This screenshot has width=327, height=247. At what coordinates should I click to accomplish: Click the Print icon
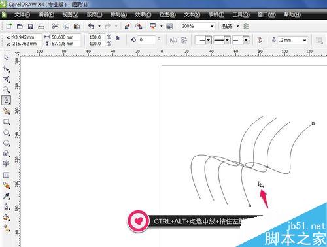click(x=41, y=26)
